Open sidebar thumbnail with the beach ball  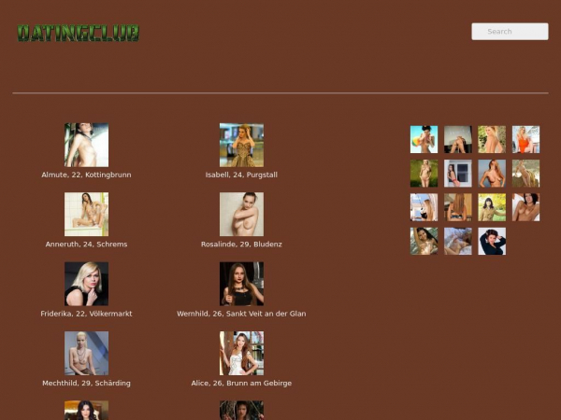424,139
